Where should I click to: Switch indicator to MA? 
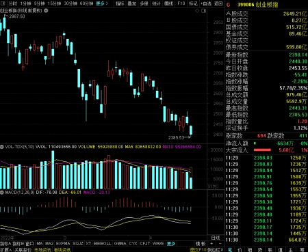(40, 244)
